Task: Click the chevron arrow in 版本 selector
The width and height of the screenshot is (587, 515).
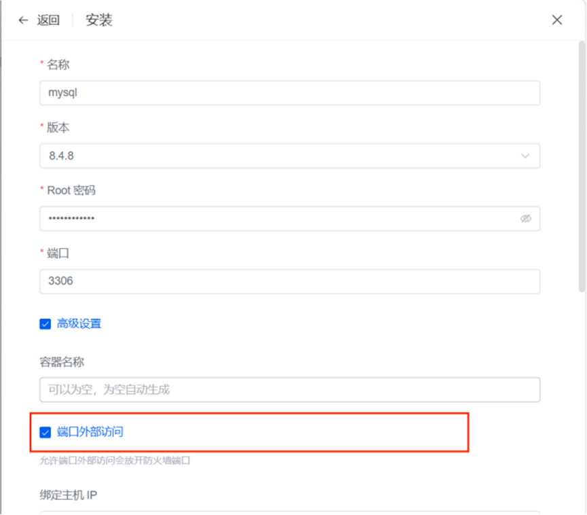Action: [525, 156]
